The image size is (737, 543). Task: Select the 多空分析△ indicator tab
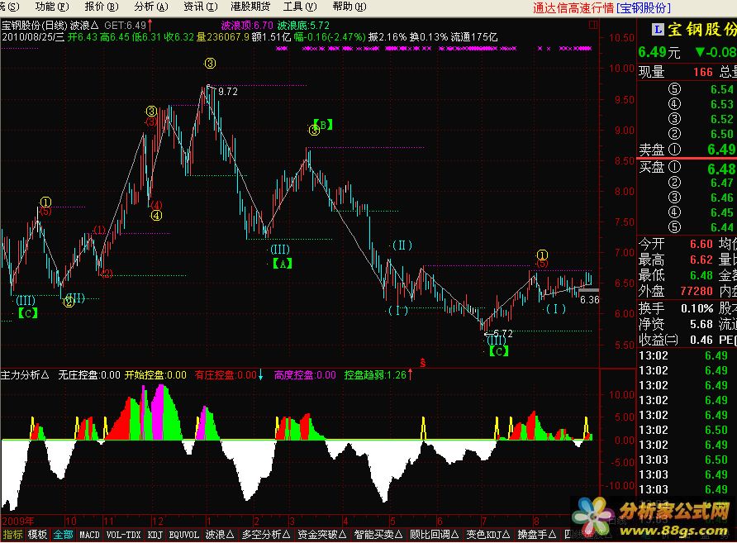[265, 535]
